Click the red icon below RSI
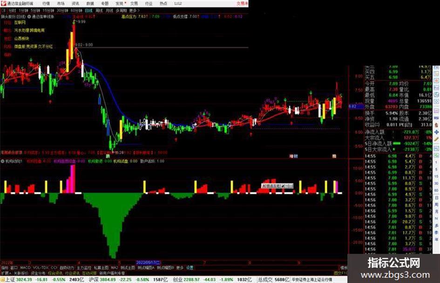440x283 pixels. pyautogui.click(x=436, y=125)
